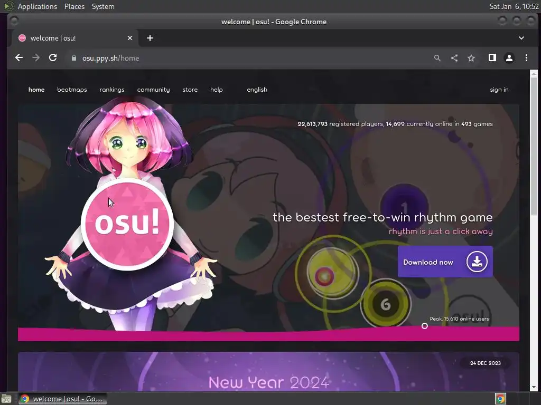541x405 pixels.
Task: Click the scrollbar up arrow
Action: point(534,73)
